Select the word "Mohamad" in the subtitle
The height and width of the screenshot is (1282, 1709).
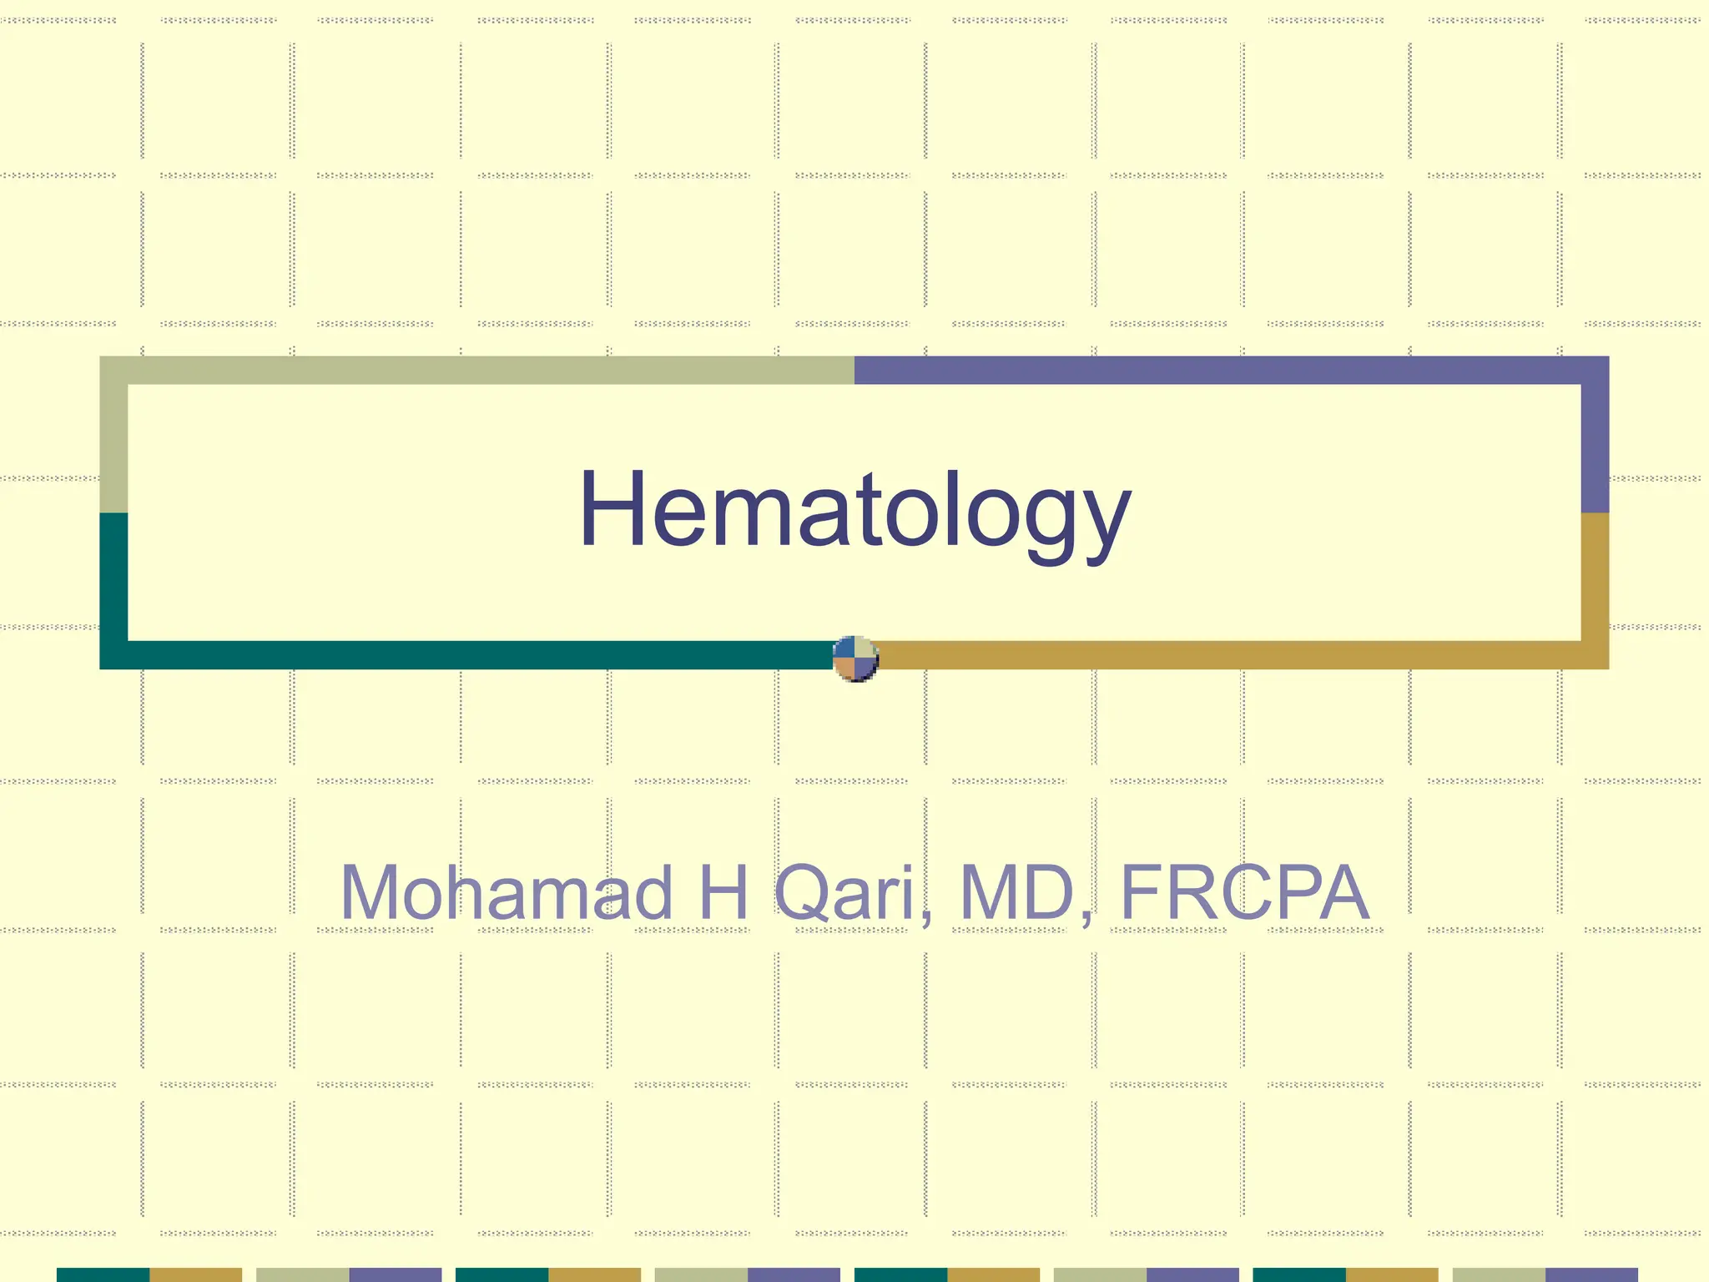point(506,893)
